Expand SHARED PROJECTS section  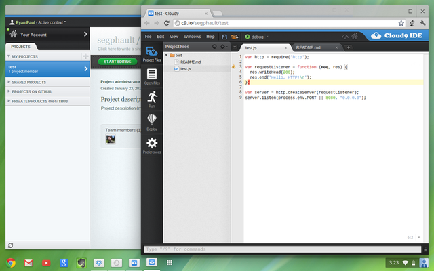pyautogui.click(x=9, y=82)
